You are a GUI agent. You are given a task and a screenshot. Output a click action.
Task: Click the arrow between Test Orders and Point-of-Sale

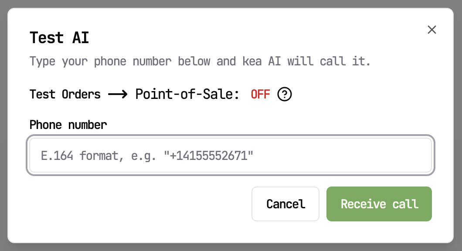pyautogui.click(x=118, y=94)
